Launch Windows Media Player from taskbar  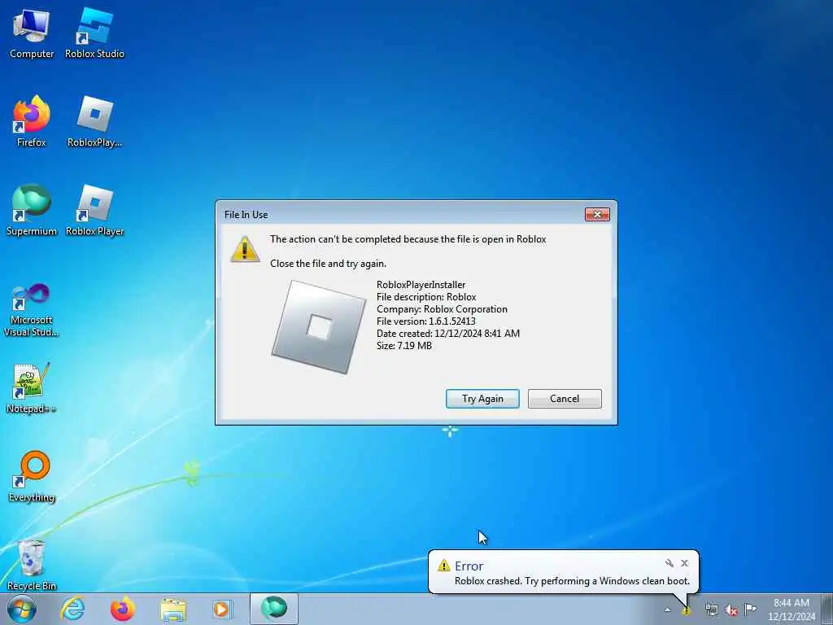[x=221, y=609]
